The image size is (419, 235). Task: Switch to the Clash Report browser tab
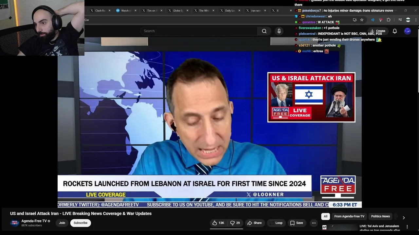tap(100, 10)
